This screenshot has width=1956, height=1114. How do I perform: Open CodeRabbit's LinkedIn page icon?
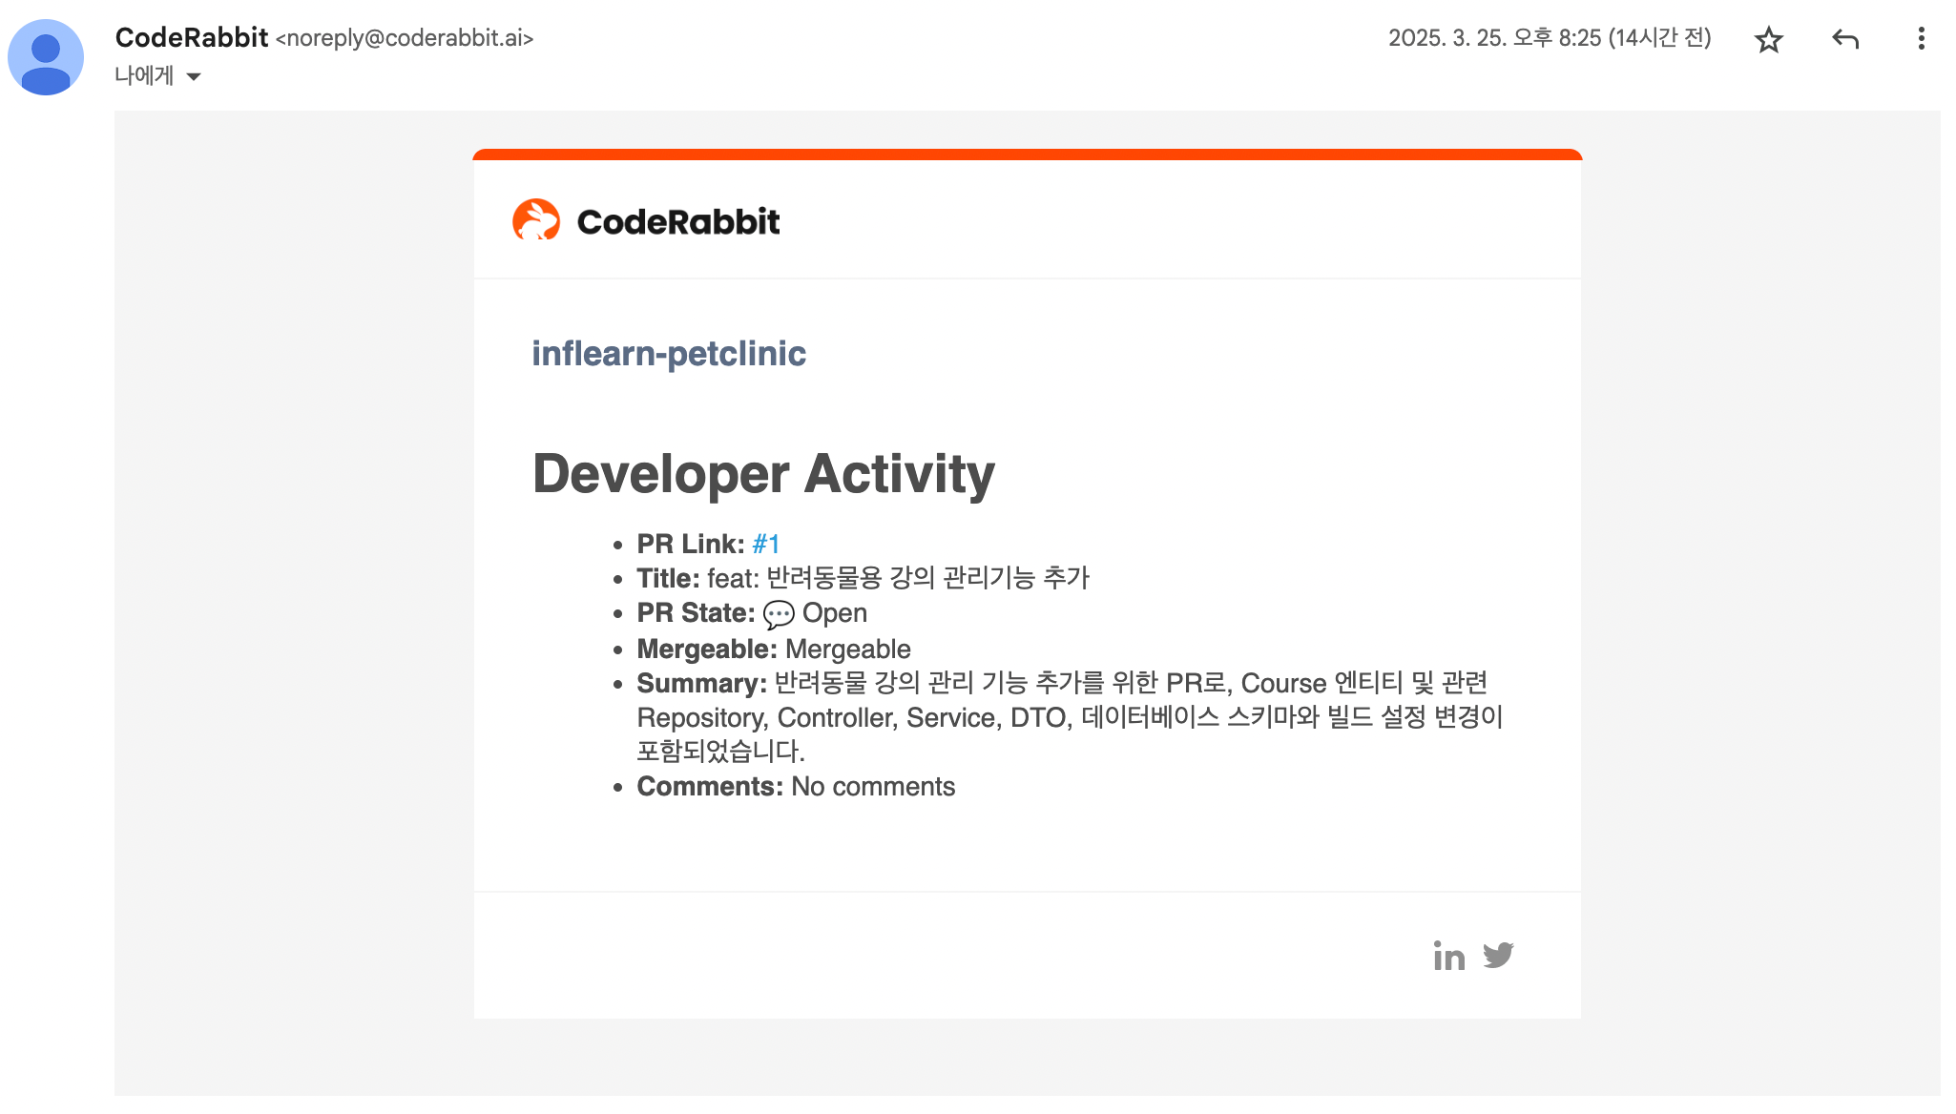(x=1449, y=956)
